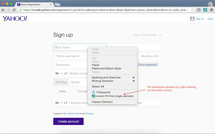Screen dimensions: 215x134
Task: Open the birthday Month dropdown
Action: 79,82
